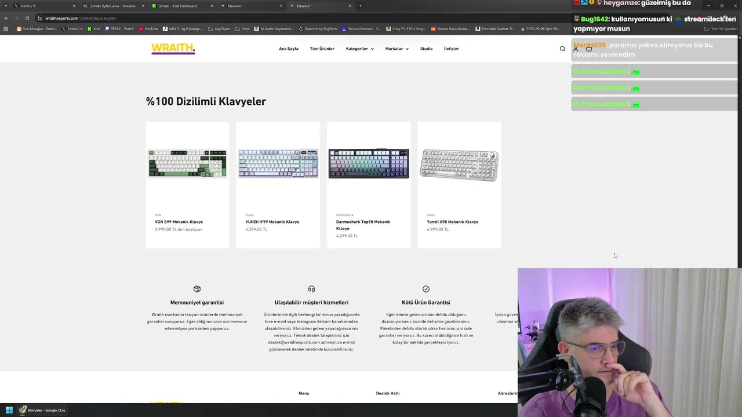Reload the page with refresh icon

[x=27, y=18]
